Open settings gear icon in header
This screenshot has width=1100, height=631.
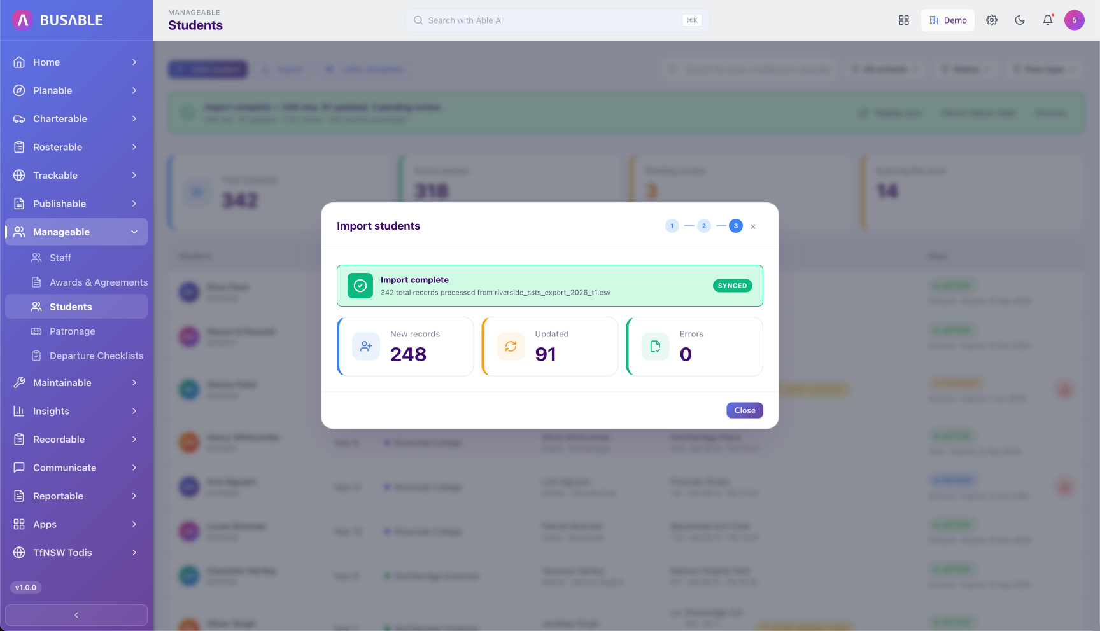click(991, 20)
